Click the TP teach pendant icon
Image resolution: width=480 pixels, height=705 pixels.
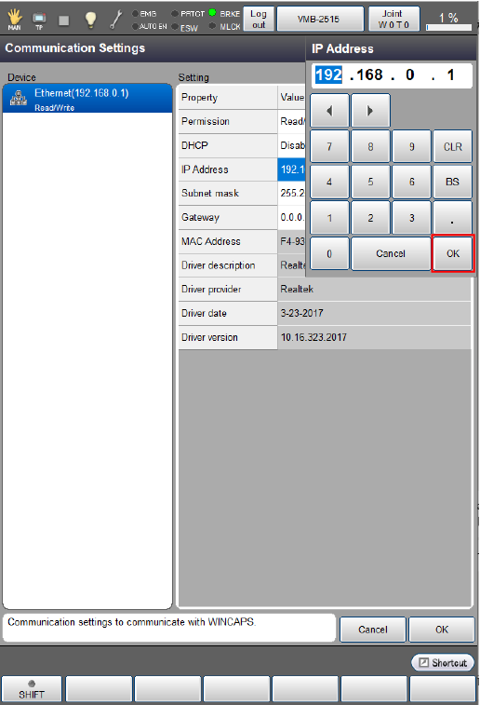click(39, 20)
